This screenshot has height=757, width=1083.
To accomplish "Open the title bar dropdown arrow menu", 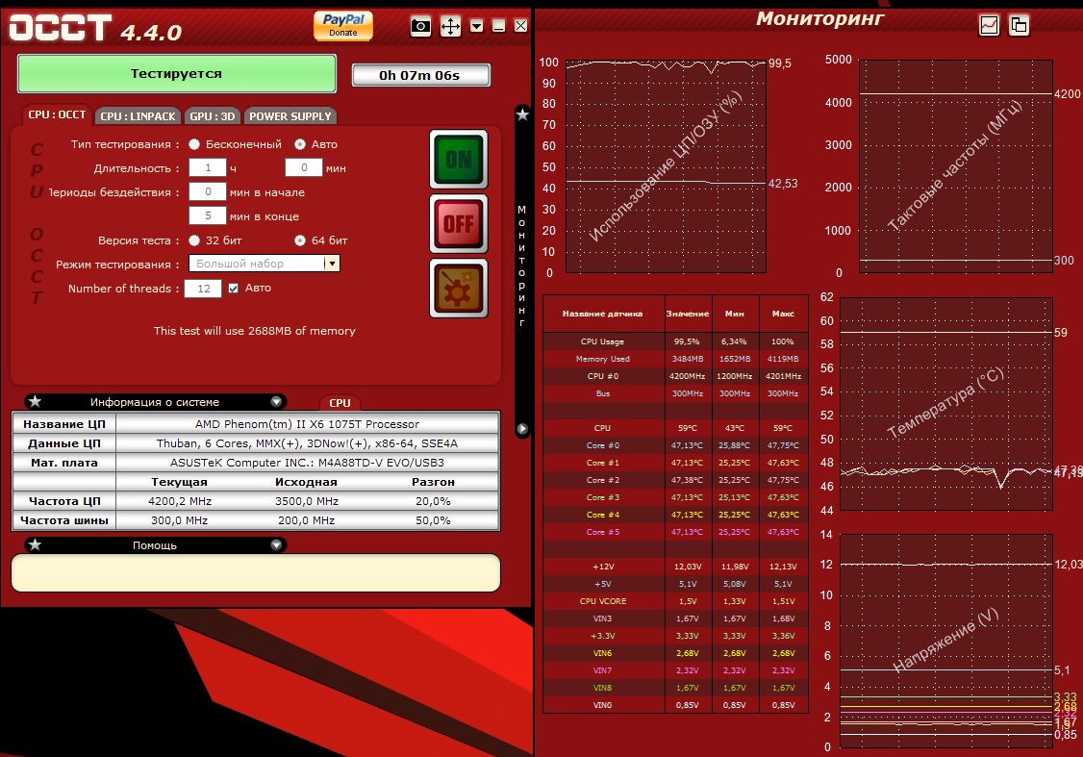I will tap(476, 26).
